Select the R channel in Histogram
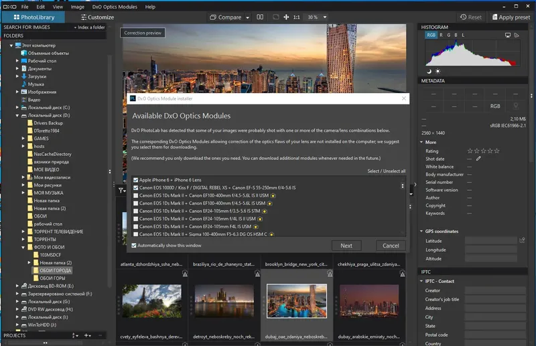Image resolution: width=536 pixels, height=346 pixels. tap(441, 35)
